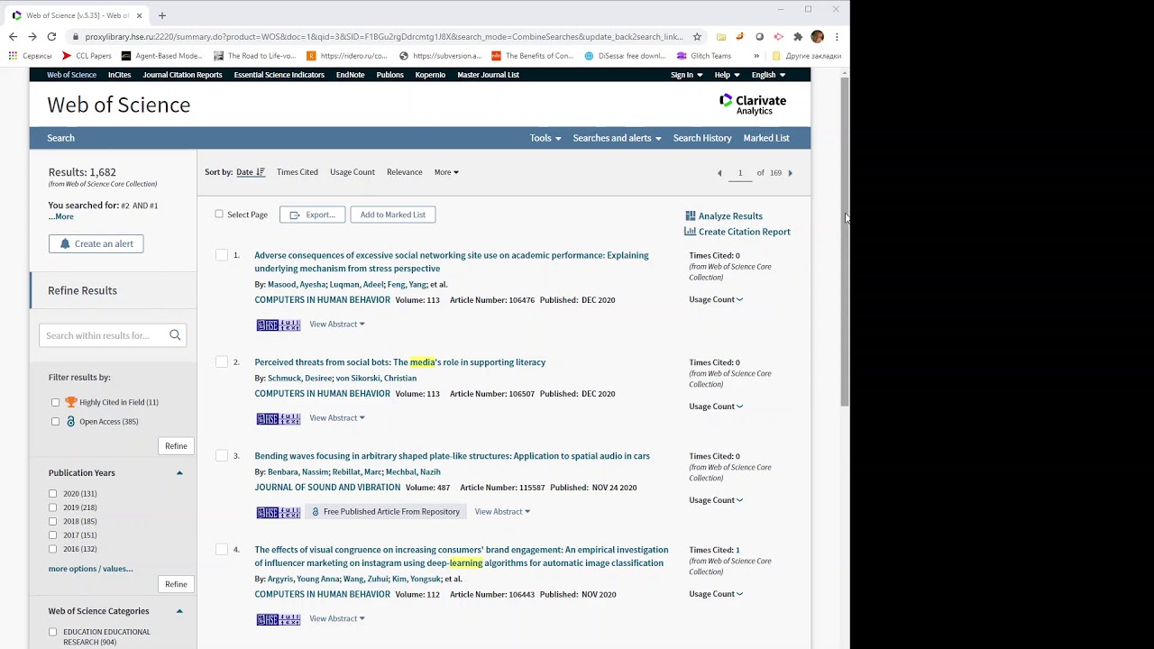Screen dimensions: 1154x649
Task: Reload the current browser page
Action: point(51,37)
